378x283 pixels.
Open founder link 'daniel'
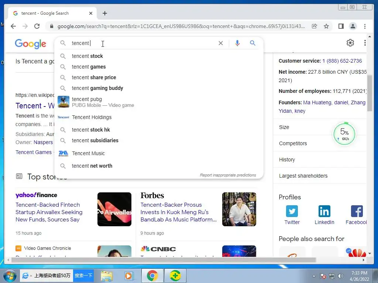pyautogui.click(x=341, y=102)
